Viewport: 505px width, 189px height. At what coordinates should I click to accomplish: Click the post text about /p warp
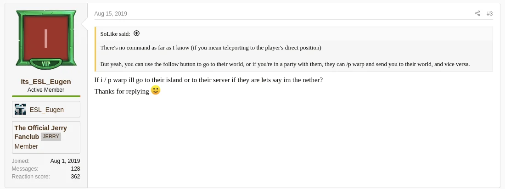208,80
